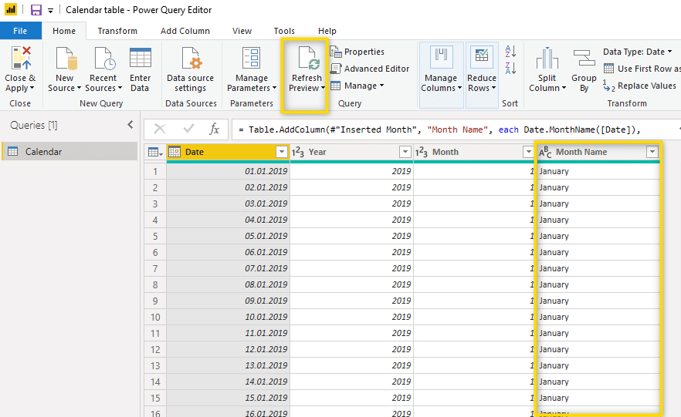Screen dimensions: 681x417
Task: Open Date column filter dropdown
Action: tap(281, 152)
